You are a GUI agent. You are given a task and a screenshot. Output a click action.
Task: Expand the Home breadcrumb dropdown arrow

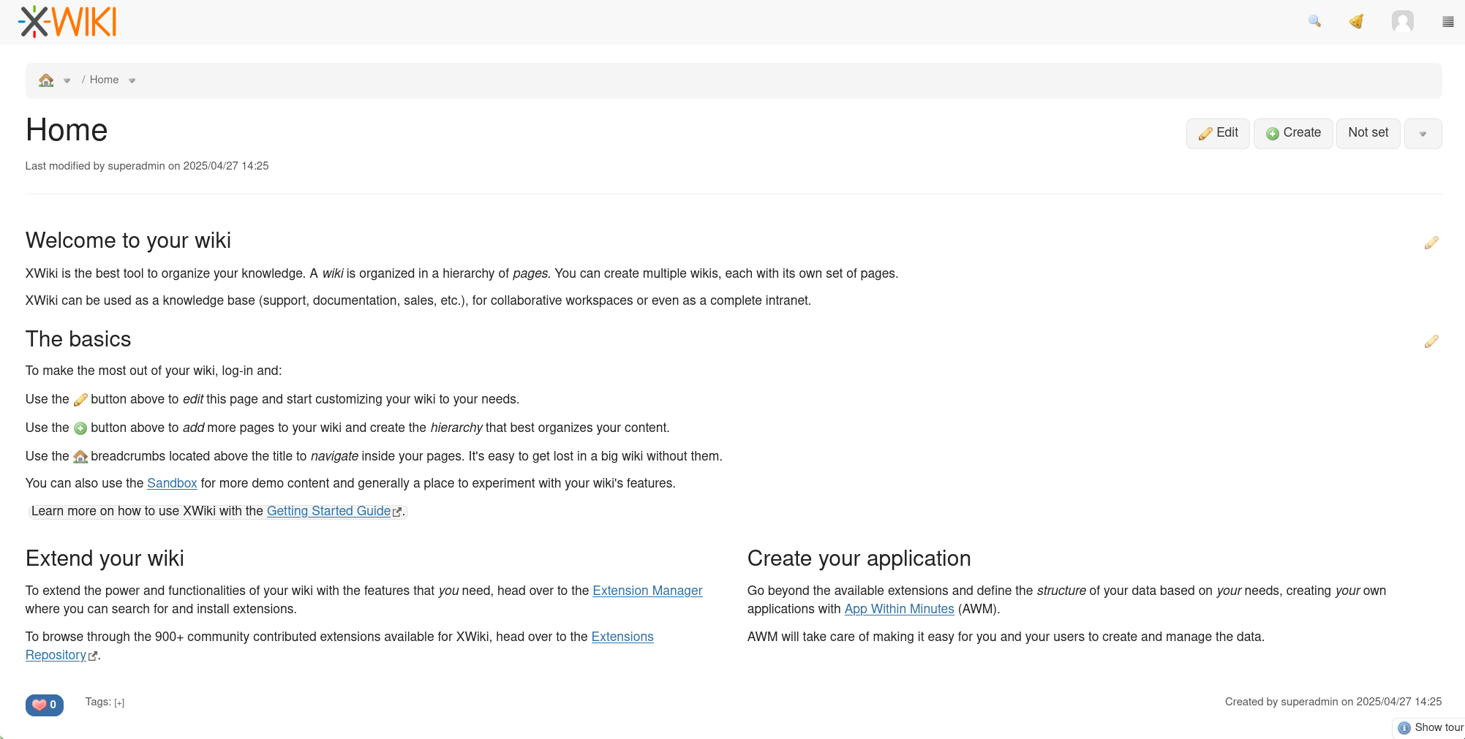(132, 80)
